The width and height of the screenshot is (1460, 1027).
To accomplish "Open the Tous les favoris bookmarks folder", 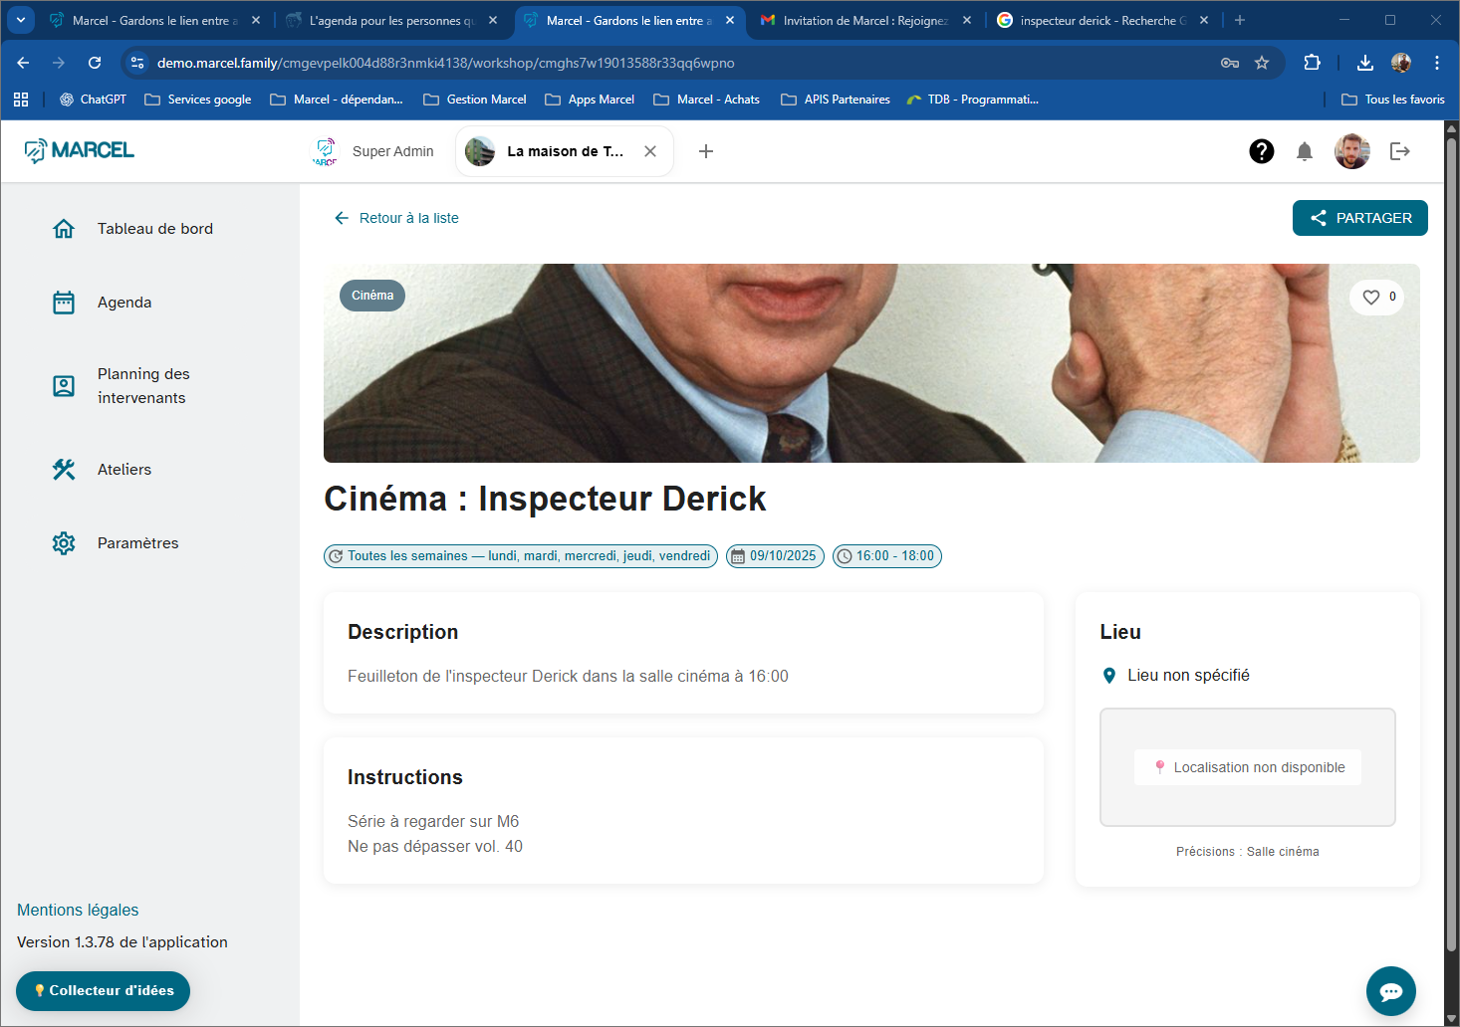I will (x=1392, y=100).
